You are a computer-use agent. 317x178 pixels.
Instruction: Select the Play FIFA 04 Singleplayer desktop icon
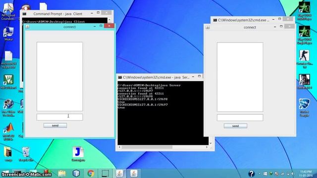click(305, 35)
